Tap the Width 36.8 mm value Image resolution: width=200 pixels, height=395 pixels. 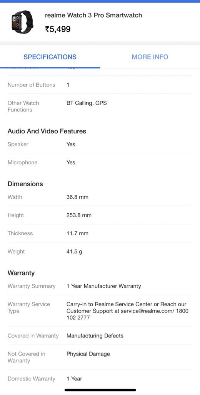click(x=77, y=197)
